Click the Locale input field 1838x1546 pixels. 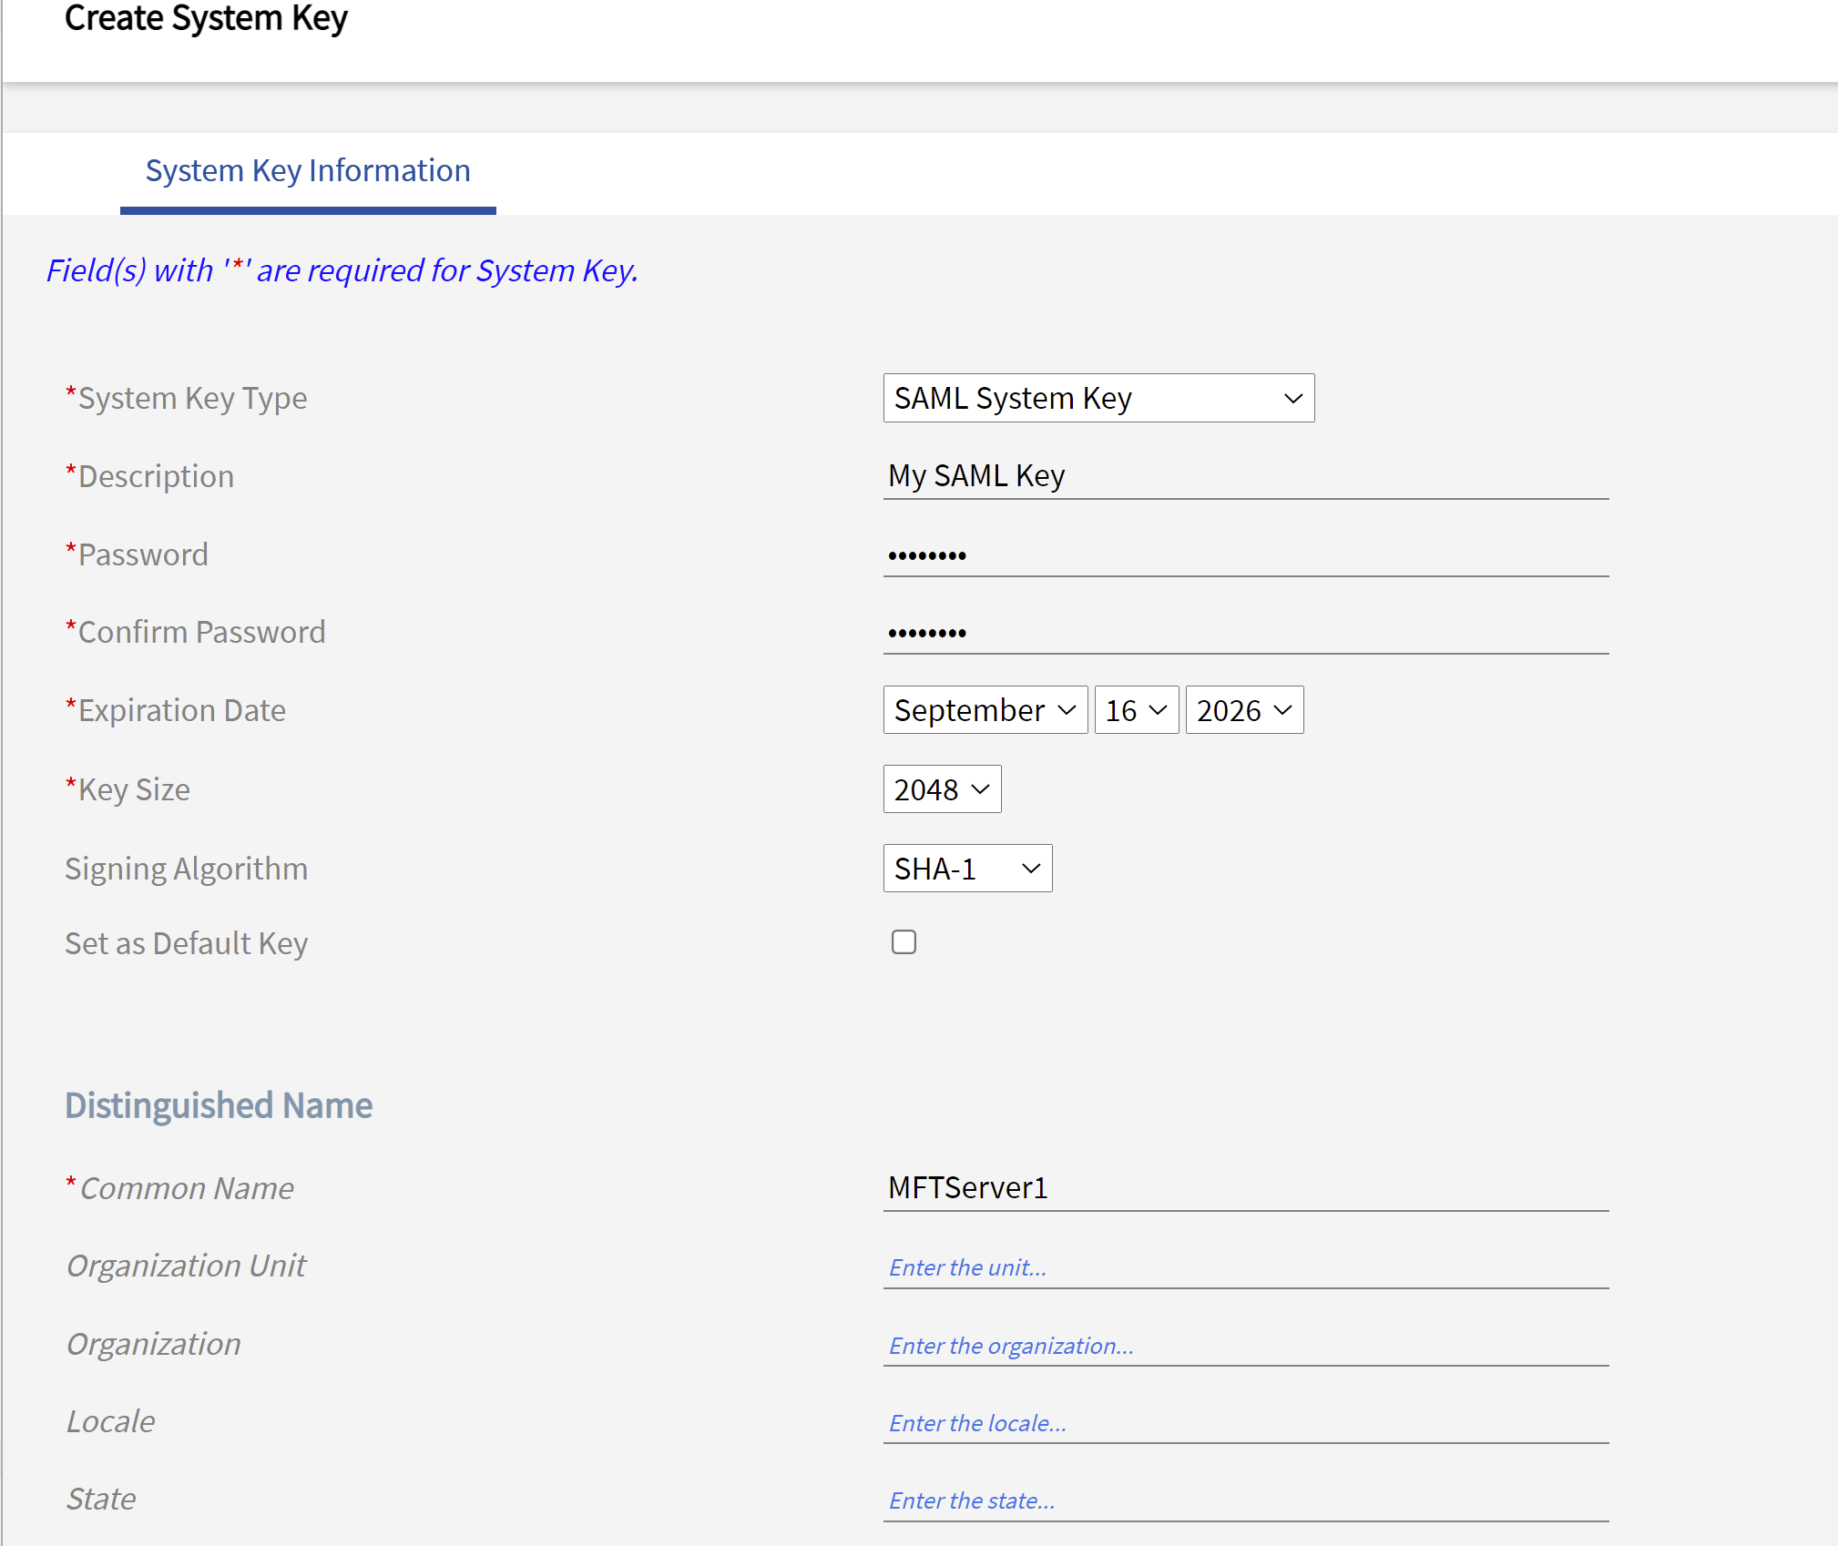(1244, 1422)
